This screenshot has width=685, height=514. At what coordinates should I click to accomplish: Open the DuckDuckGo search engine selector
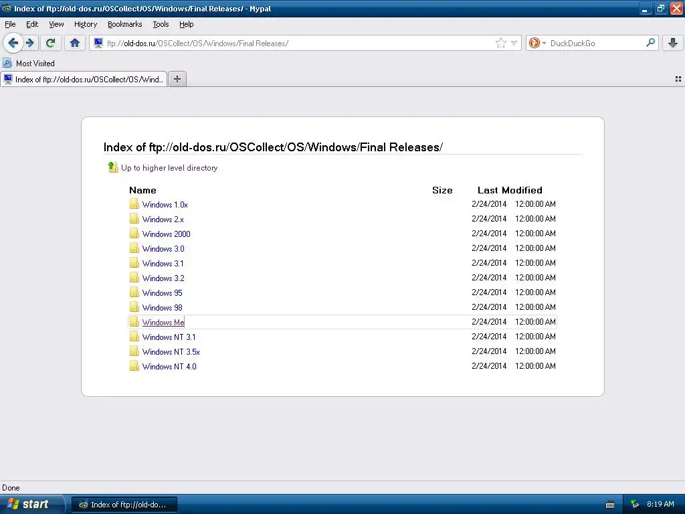537,43
